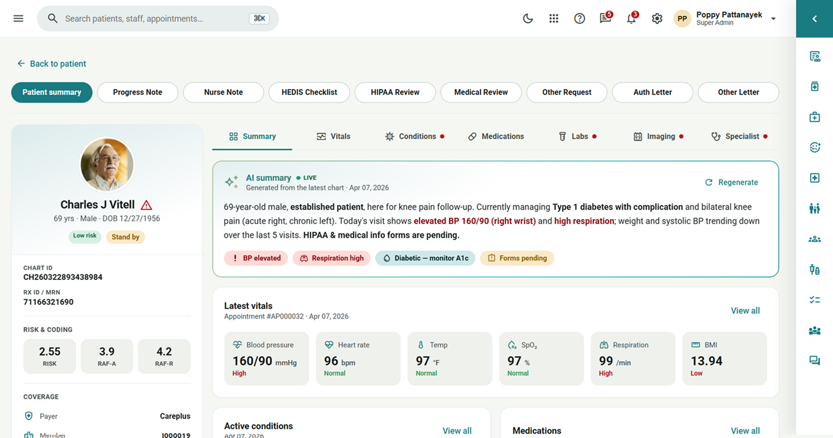This screenshot has height=438, width=833.
Task: Click View all for Active conditions
Action: (x=457, y=431)
